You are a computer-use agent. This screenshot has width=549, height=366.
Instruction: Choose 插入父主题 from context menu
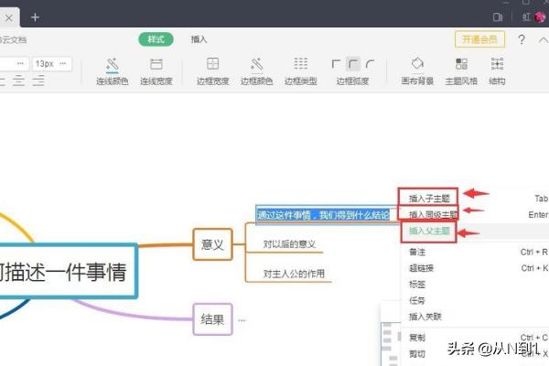[x=475, y=231]
